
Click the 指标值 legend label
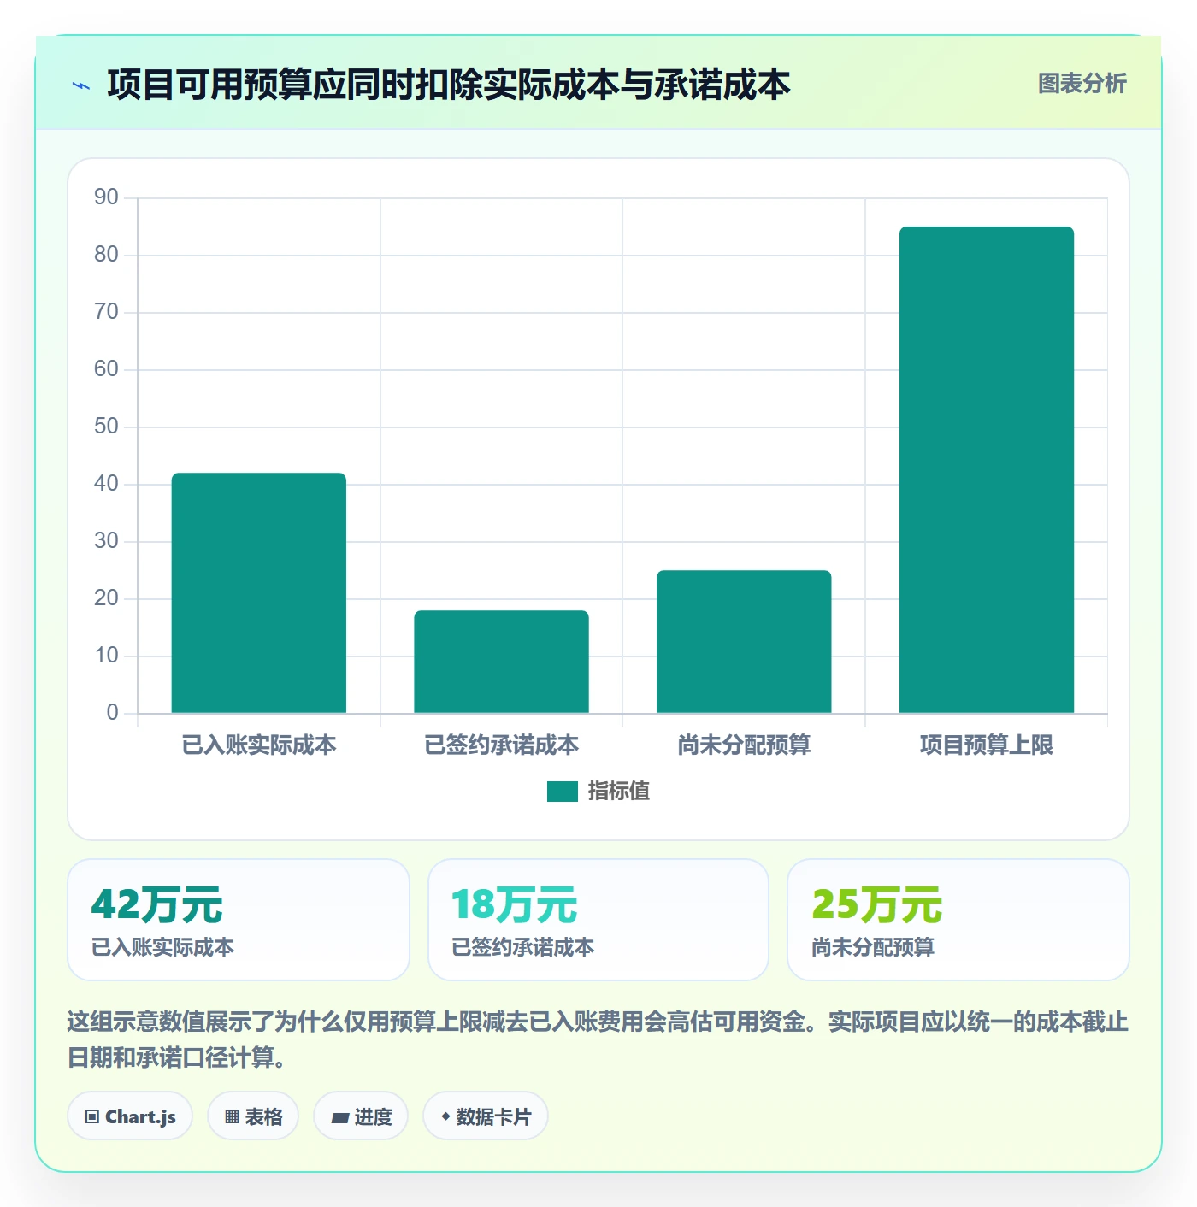click(618, 792)
